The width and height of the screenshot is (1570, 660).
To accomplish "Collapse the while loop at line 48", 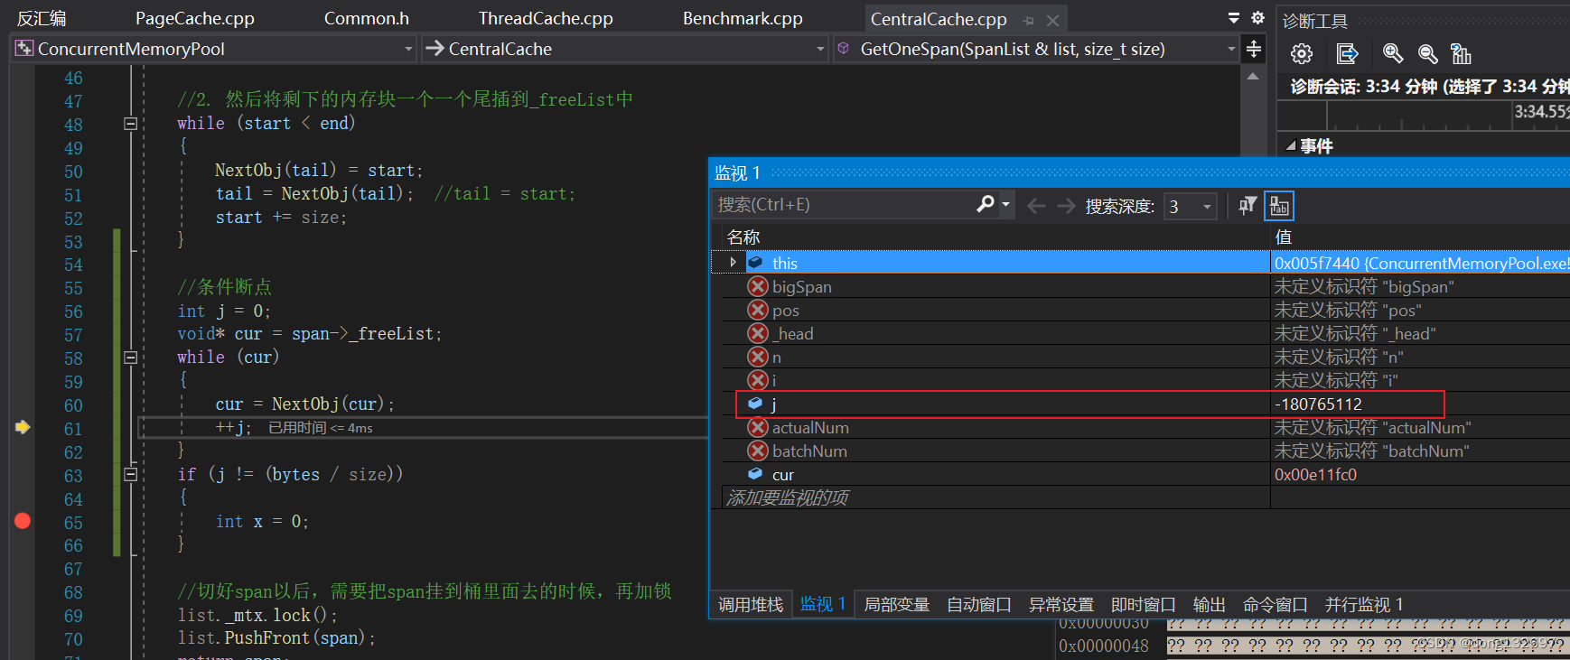I will [130, 124].
